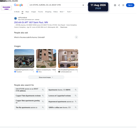
Task: Switch to the Shopping tab
Action: point(48,12)
